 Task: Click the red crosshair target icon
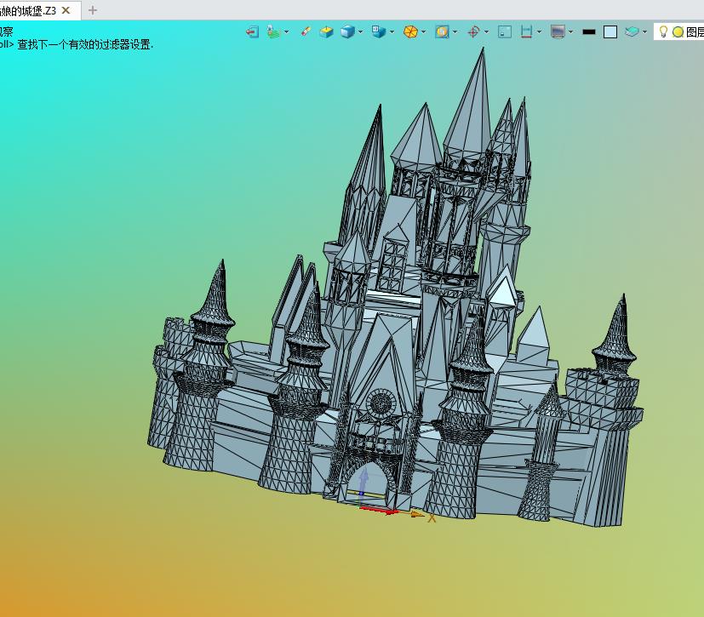pos(473,31)
